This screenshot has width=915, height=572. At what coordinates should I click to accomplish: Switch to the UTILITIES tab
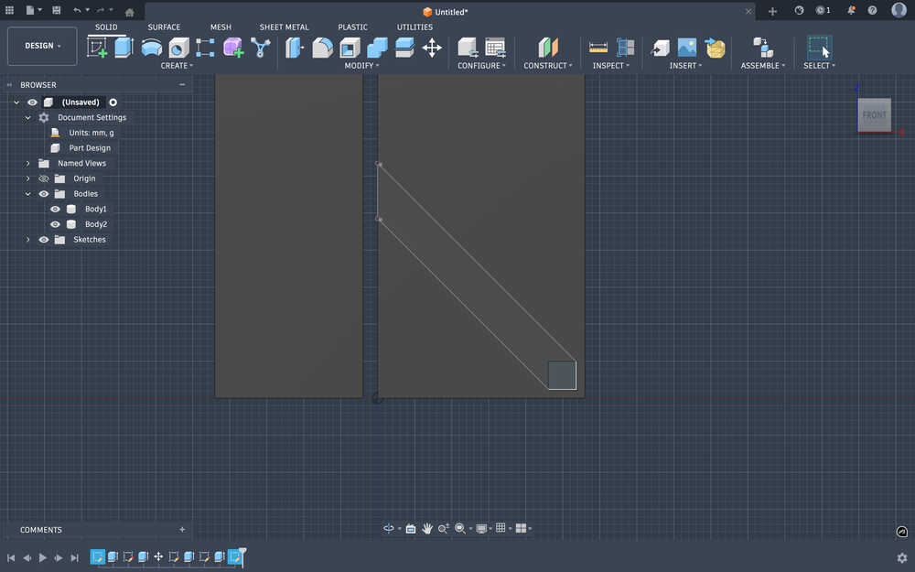[x=414, y=27]
